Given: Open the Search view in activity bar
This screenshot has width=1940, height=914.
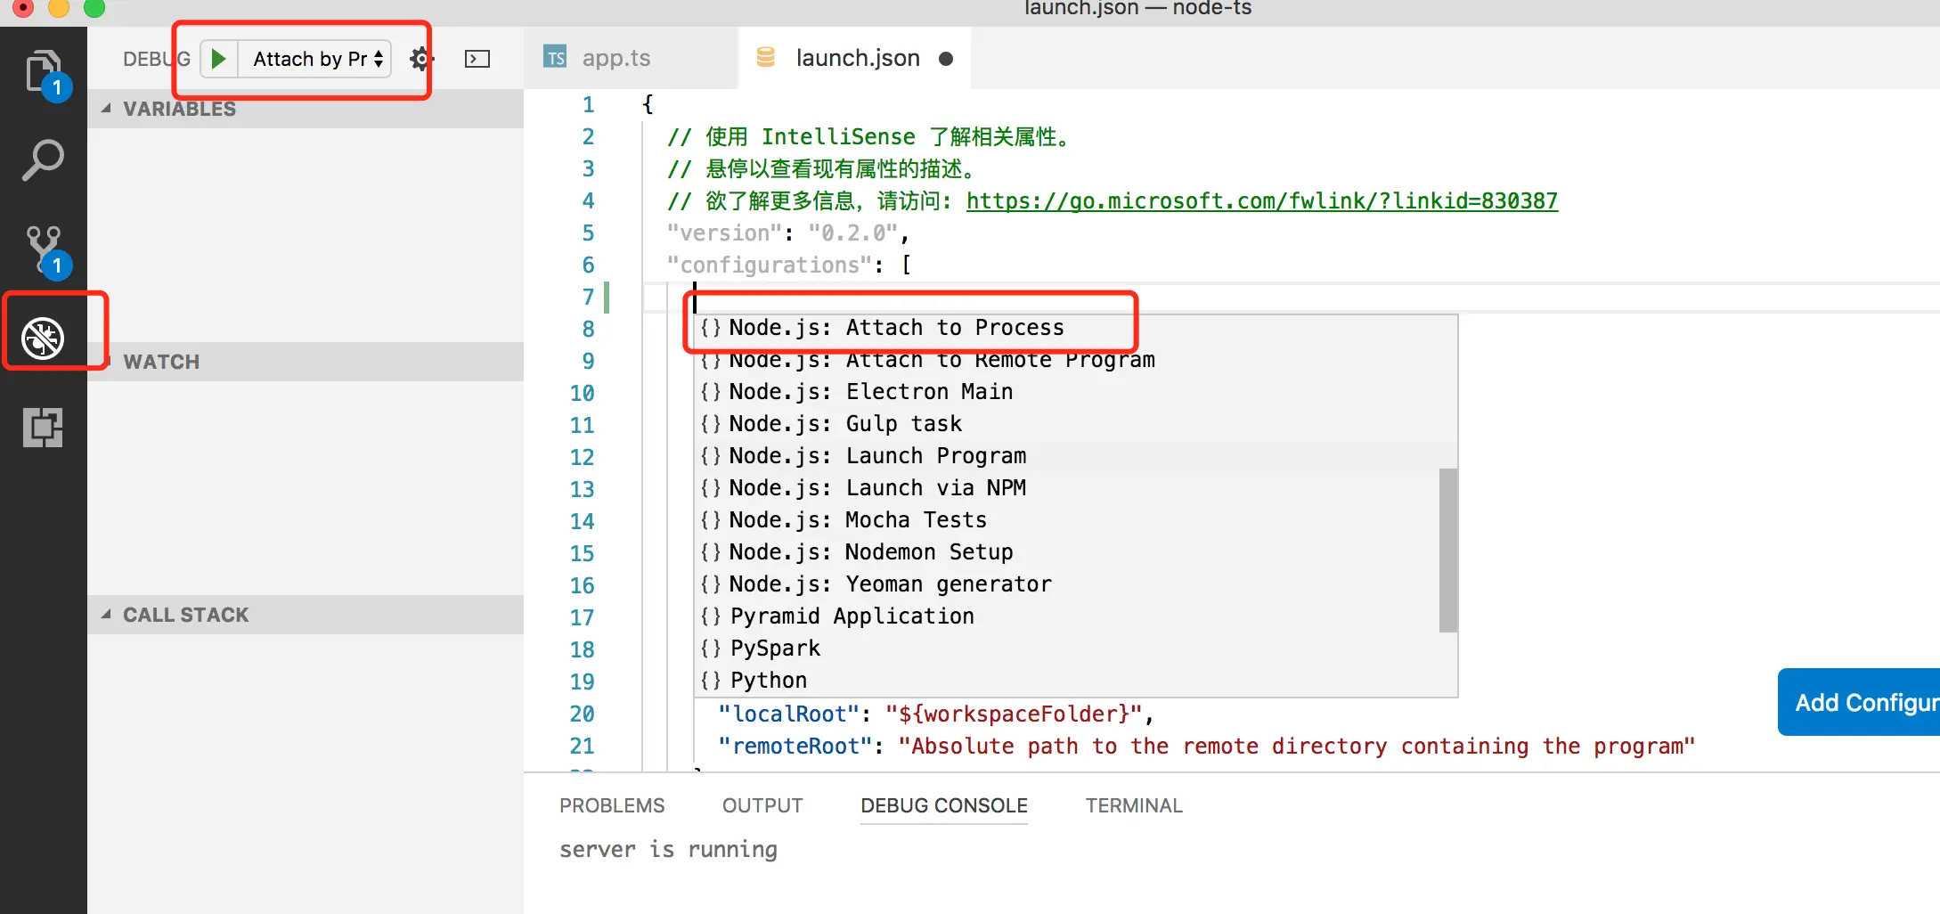Looking at the screenshot, I should (43, 160).
